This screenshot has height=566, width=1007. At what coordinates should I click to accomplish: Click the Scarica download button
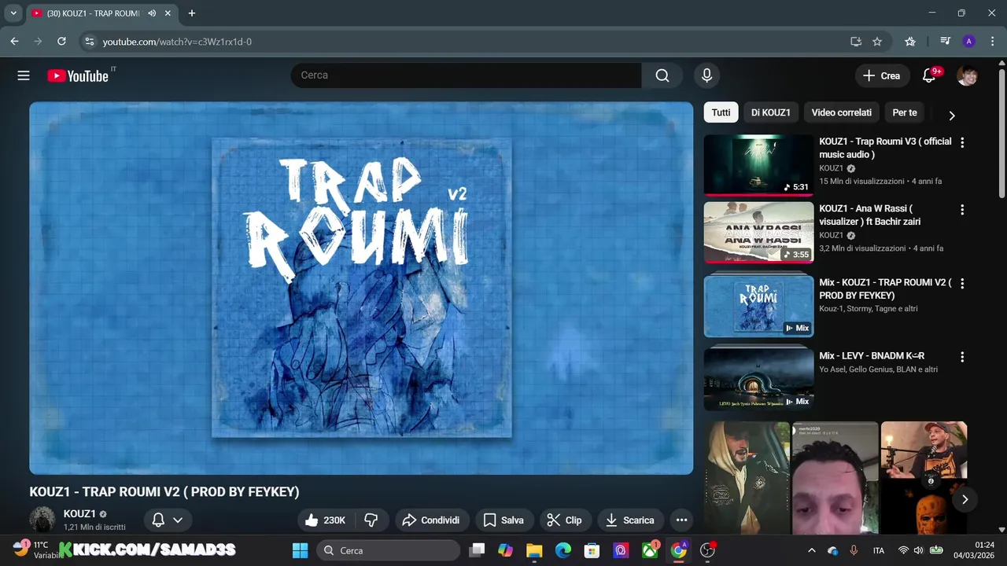(630, 520)
